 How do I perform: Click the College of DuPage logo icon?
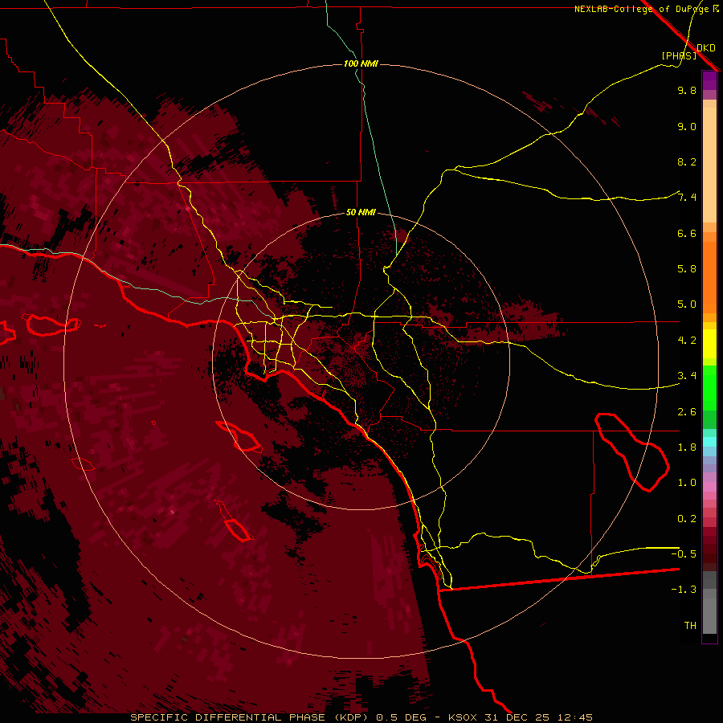pyautogui.click(x=716, y=9)
